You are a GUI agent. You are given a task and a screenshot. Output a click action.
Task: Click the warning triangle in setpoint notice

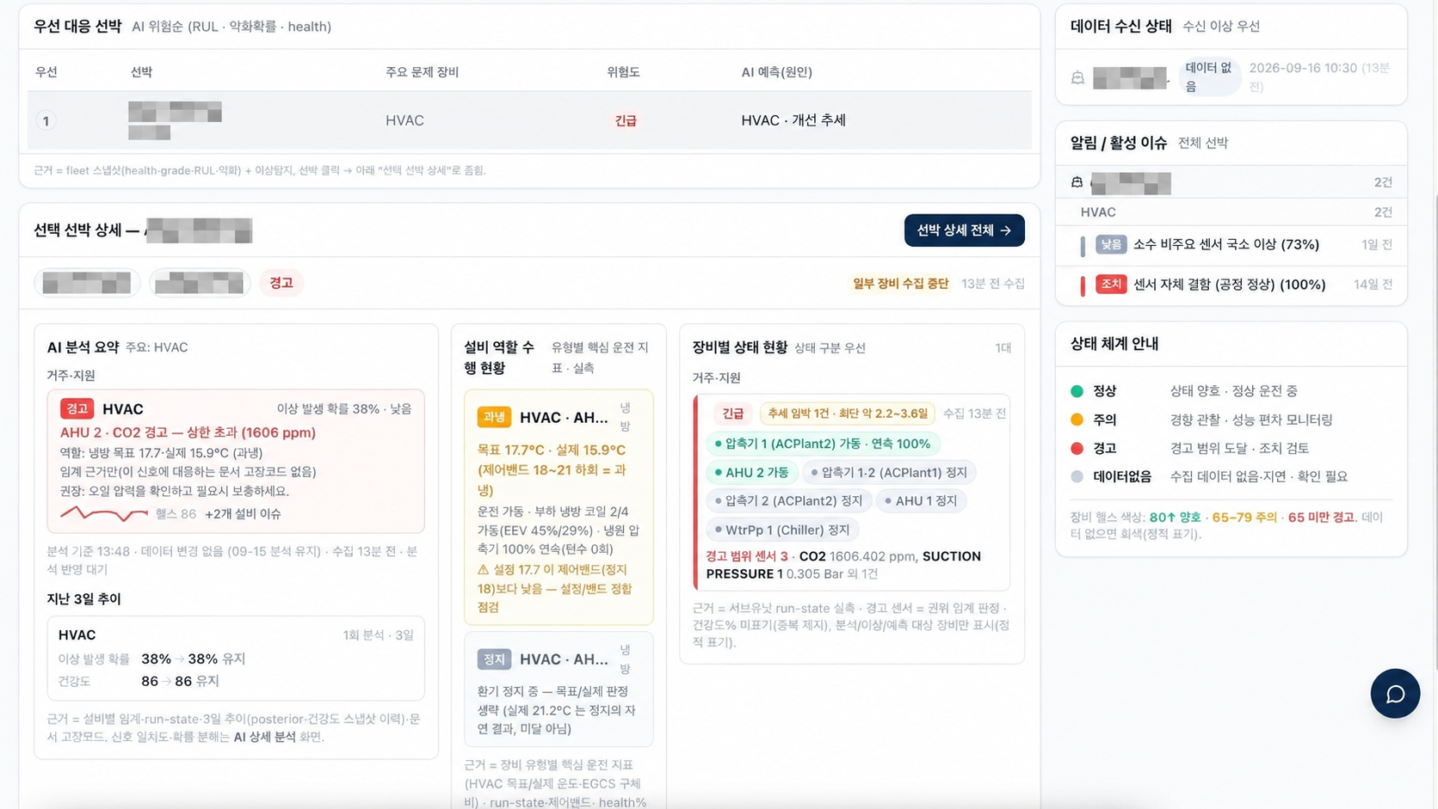pos(483,569)
